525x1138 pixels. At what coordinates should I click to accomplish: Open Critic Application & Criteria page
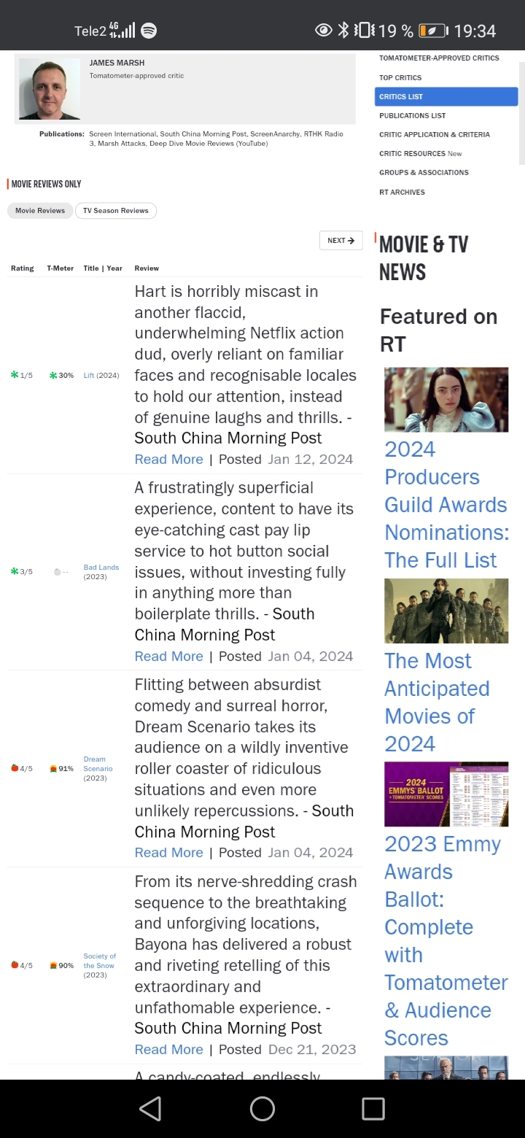tap(434, 134)
